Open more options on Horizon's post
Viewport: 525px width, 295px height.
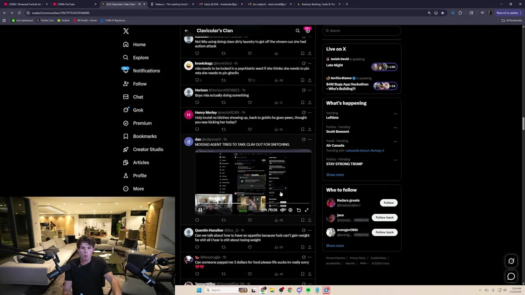tap(310, 90)
